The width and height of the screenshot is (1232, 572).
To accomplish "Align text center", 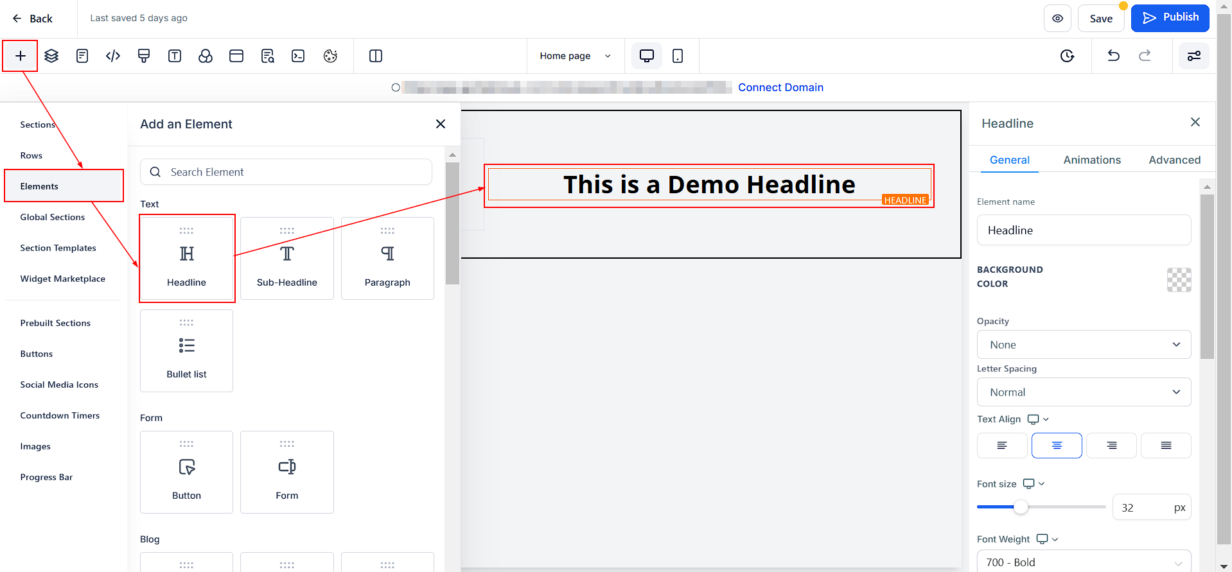I will 1057,446.
